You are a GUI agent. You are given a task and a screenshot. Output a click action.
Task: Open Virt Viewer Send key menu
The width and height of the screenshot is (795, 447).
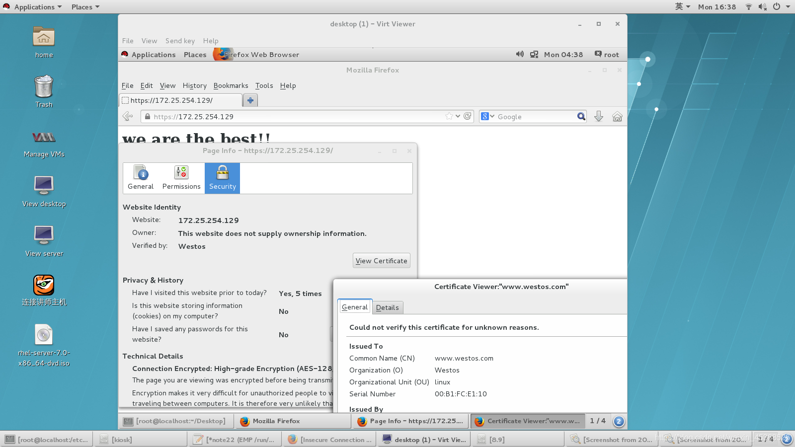180,41
